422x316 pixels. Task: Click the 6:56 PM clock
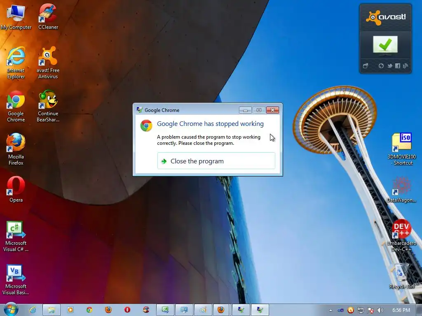click(401, 310)
